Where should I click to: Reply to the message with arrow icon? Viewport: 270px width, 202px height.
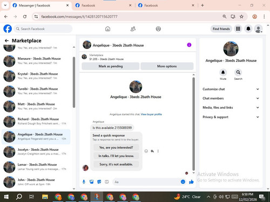click(152, 151)
